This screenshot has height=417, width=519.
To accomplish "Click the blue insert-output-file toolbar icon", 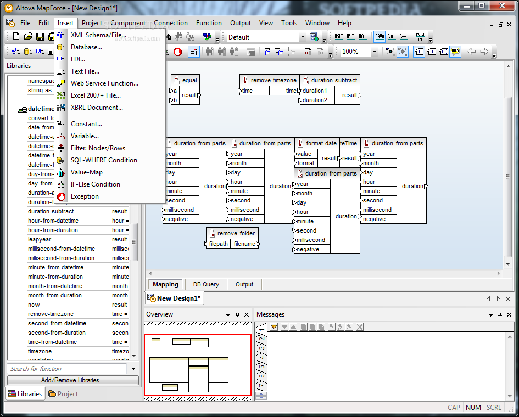I will [267, 52].
